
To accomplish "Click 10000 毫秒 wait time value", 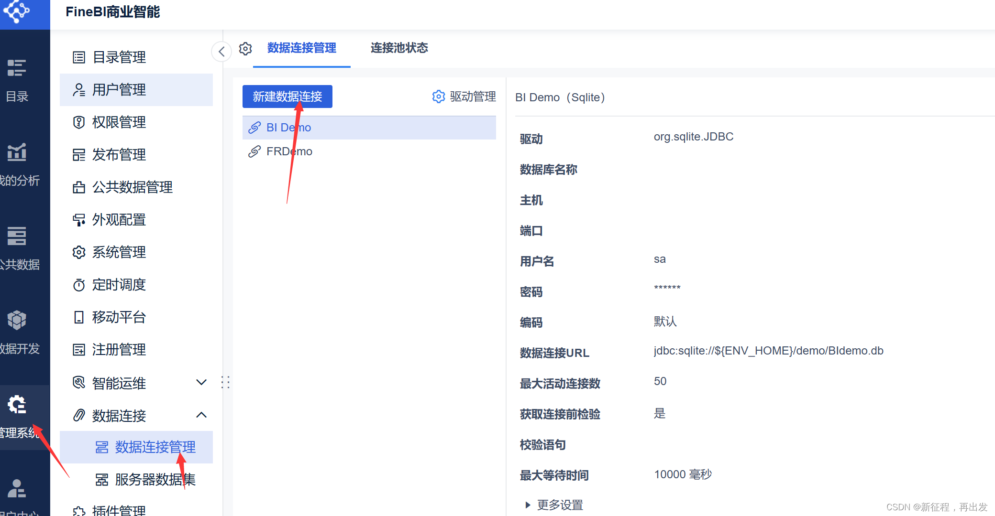I will 683,474.
